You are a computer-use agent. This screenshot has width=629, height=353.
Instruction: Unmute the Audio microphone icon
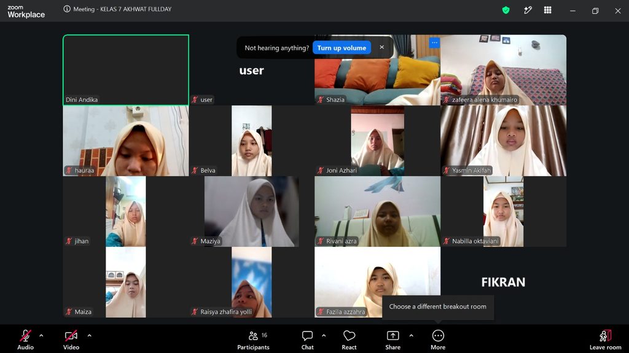(x=25, y=335)
